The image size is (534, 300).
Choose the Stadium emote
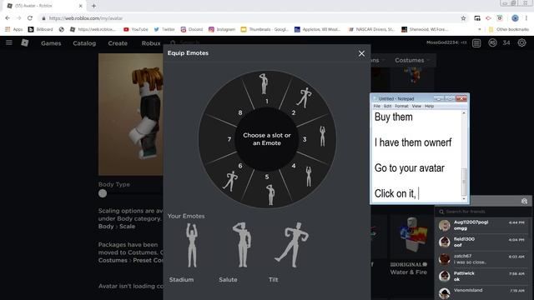pos(191,252)
